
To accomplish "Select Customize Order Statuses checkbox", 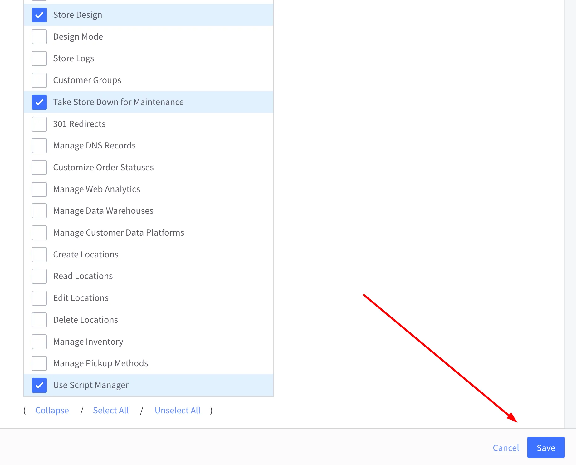I will pos(39,167).
